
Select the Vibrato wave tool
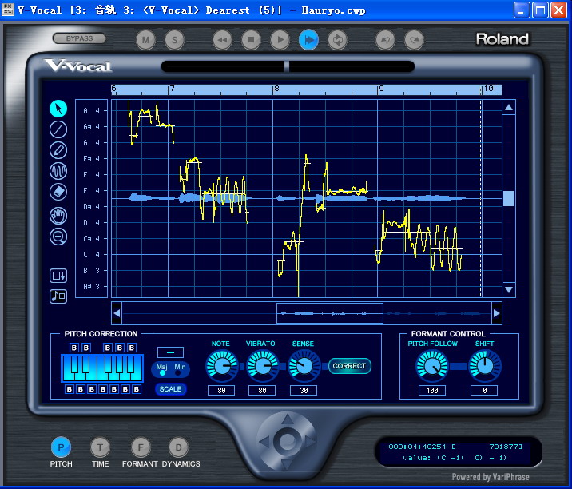[58, 171]
